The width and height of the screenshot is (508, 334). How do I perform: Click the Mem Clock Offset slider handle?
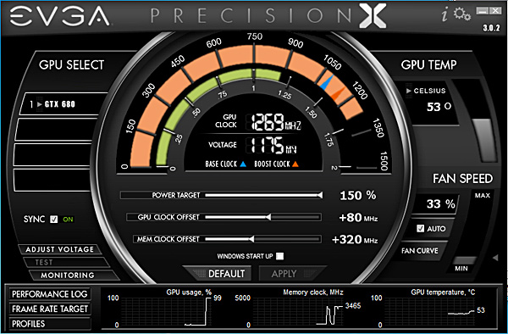click(251, 239)
